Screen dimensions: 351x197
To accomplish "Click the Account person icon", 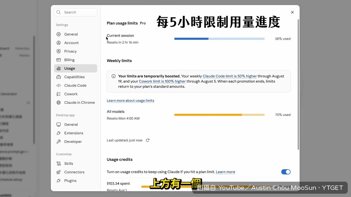I will click(x=58, y=43).
